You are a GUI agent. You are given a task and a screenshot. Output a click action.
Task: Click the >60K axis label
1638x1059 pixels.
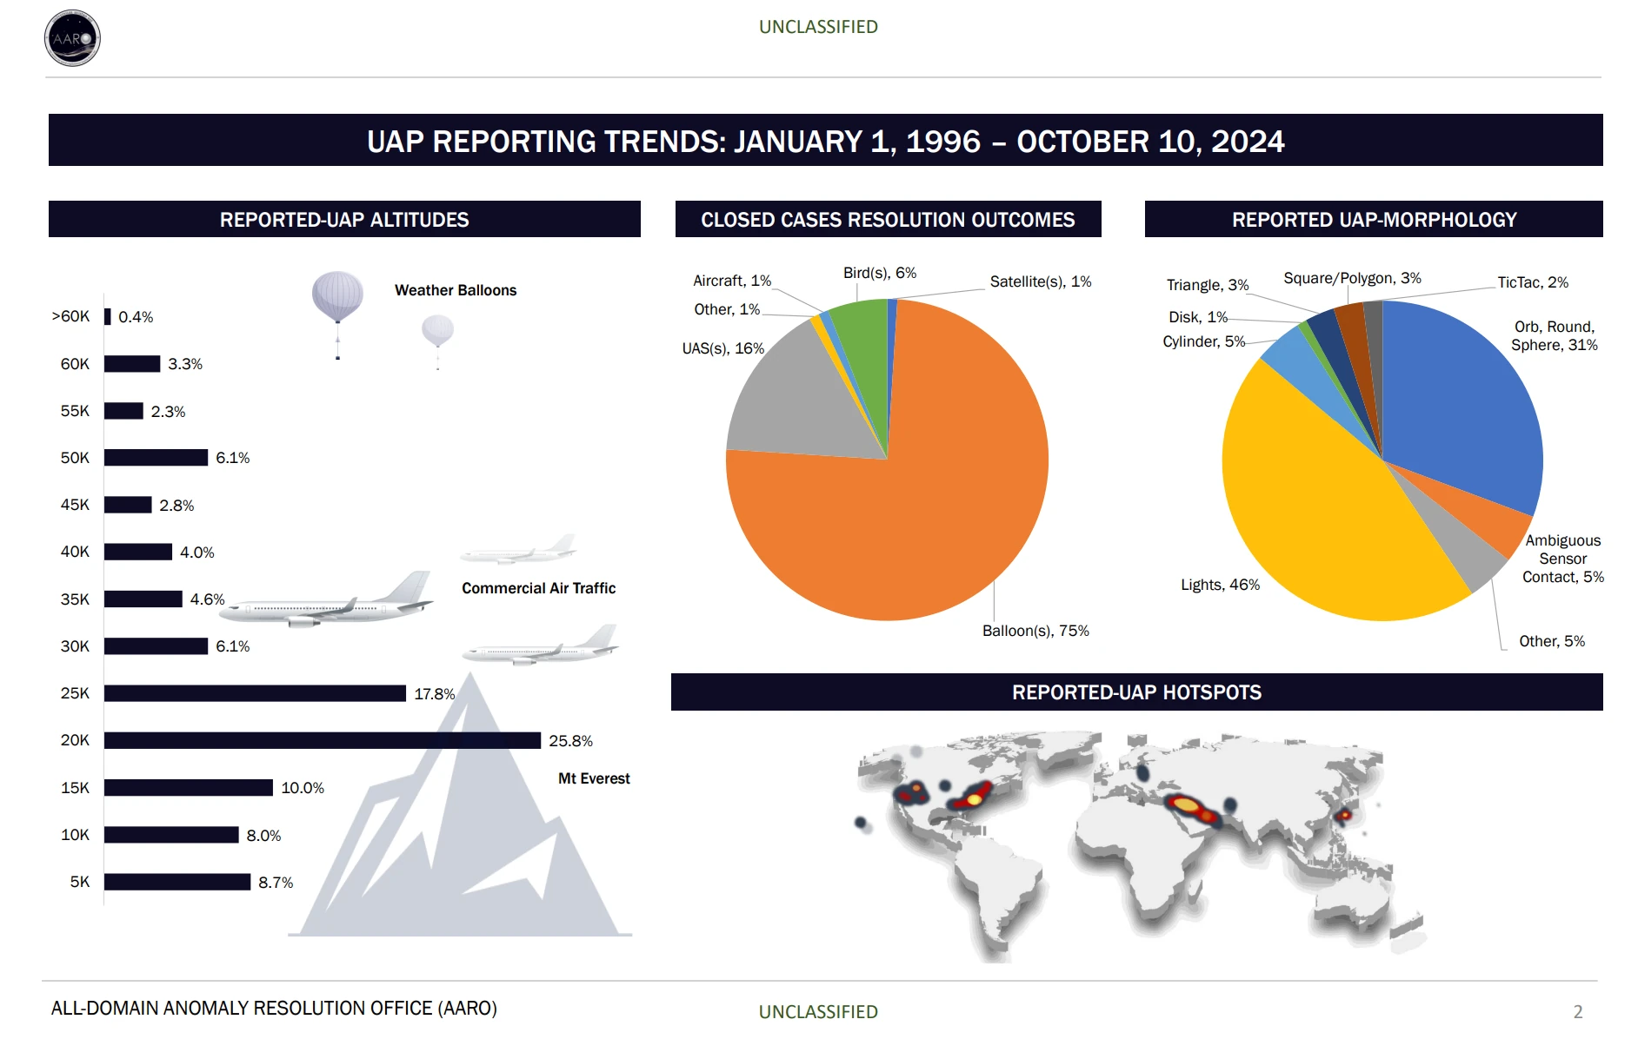tap(70, 316)
